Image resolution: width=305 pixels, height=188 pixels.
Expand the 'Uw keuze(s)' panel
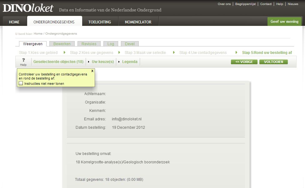[x=102, y=62]
